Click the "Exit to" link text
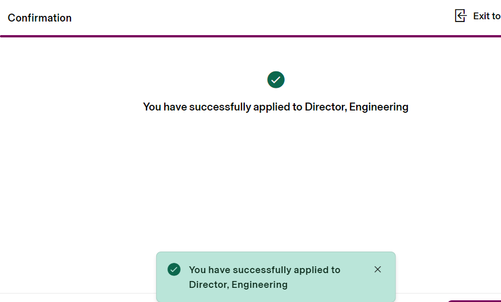 486,16
